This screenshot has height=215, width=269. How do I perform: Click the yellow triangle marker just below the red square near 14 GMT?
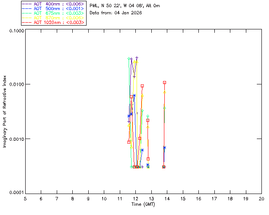[165, 92]
